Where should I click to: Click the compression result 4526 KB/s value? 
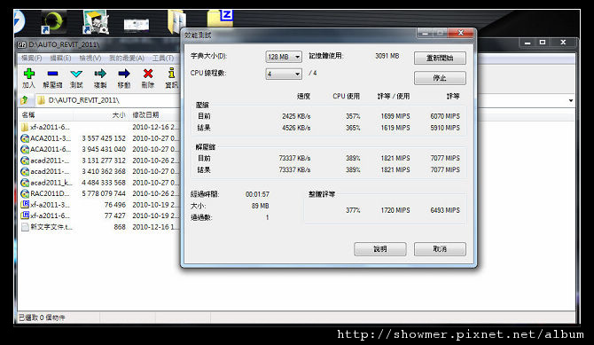pos(296,128)
